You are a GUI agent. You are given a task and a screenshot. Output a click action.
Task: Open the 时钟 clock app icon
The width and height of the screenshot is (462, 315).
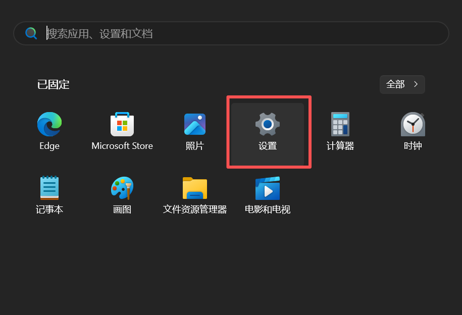(x=413, y=124)
